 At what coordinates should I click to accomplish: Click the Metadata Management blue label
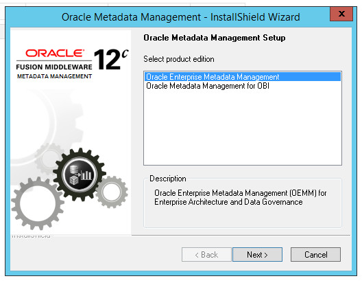coord(54,76)
